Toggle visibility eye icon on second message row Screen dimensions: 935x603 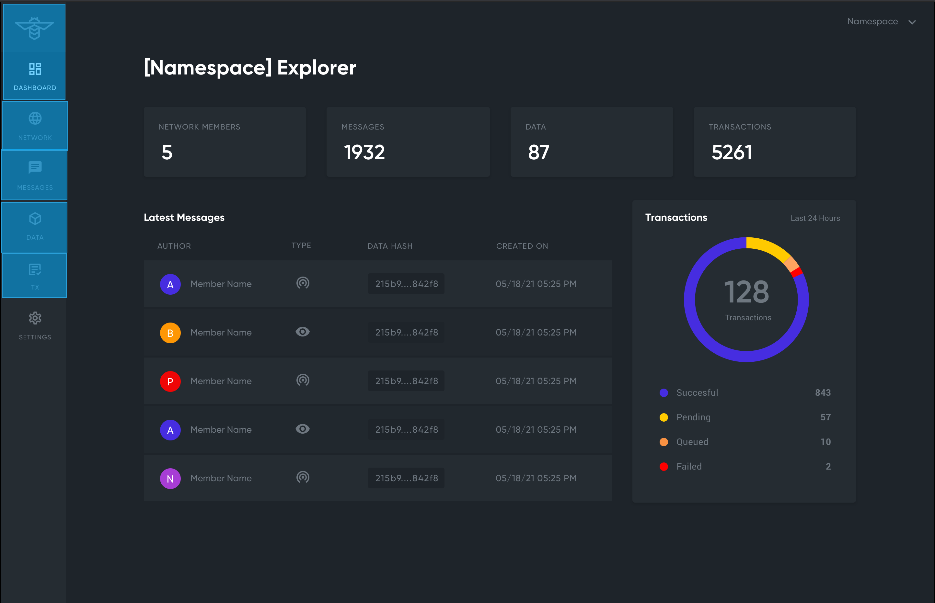pos(302,332)
